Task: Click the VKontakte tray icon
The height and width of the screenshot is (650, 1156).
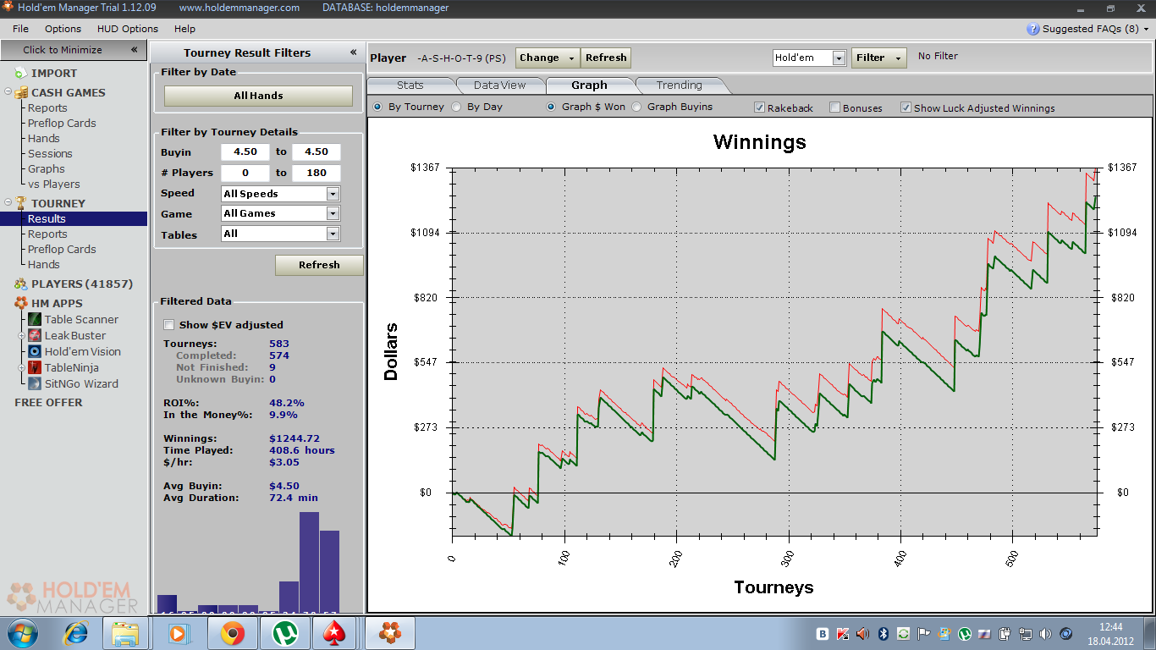Action: 822,634
